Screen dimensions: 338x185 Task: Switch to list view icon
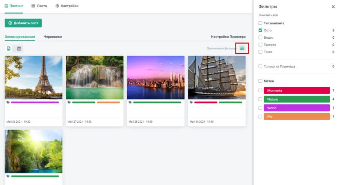click(x=9, y=48)
